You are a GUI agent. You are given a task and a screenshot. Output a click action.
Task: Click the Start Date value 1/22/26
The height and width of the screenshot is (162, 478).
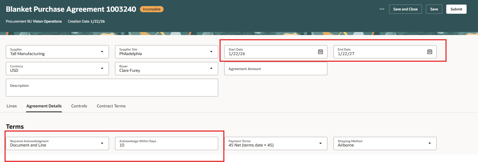click(x=237, y=54)
